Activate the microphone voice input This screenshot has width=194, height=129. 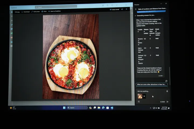[167, 91]
